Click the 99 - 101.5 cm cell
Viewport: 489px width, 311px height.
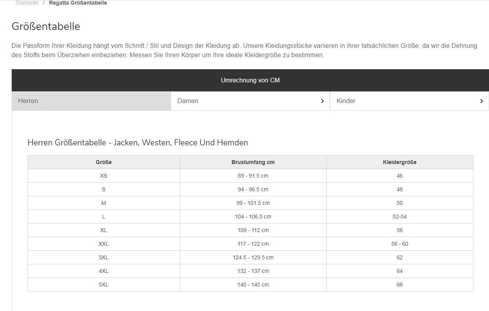(x=253, y=203)
